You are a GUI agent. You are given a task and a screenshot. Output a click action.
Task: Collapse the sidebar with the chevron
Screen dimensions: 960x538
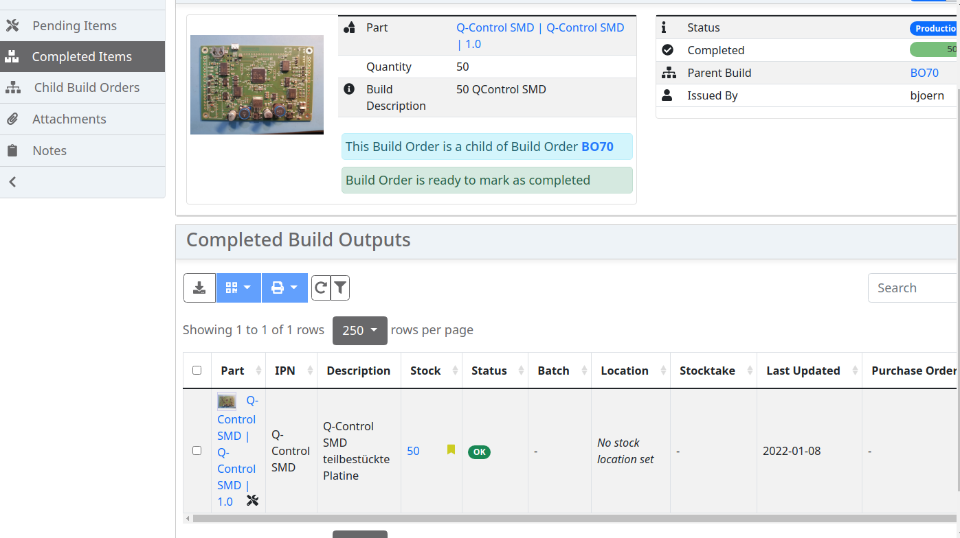tap(12, 182)
